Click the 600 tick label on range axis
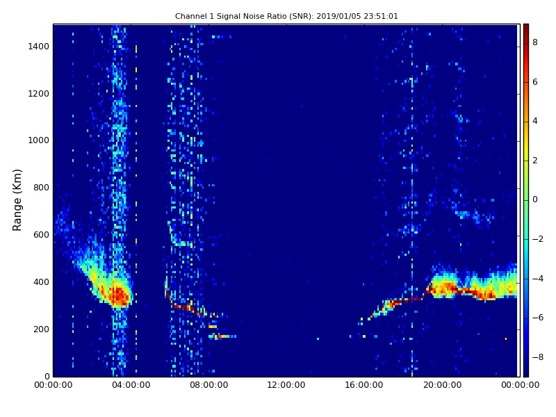This screenshot has height=417, width=556. (x=41, y=235)
